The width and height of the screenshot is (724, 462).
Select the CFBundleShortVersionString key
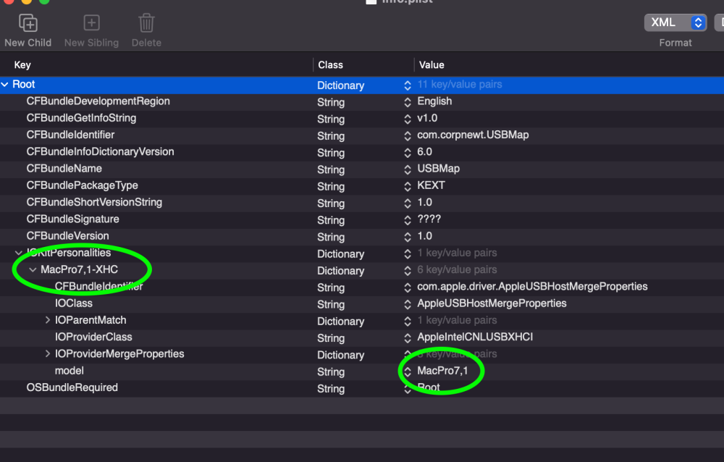click(94, 202)
